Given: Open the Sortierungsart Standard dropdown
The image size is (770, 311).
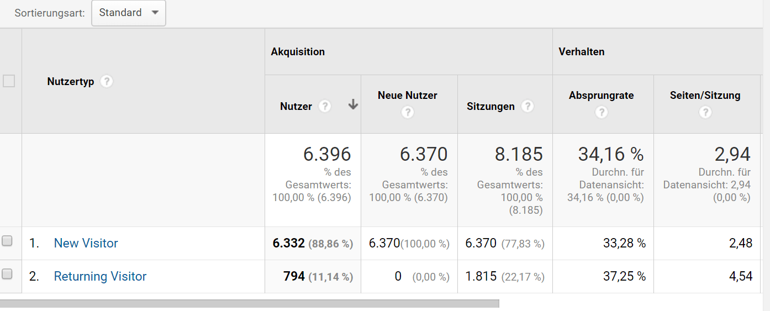Looking at the screenshot, I should coord(128,13).
